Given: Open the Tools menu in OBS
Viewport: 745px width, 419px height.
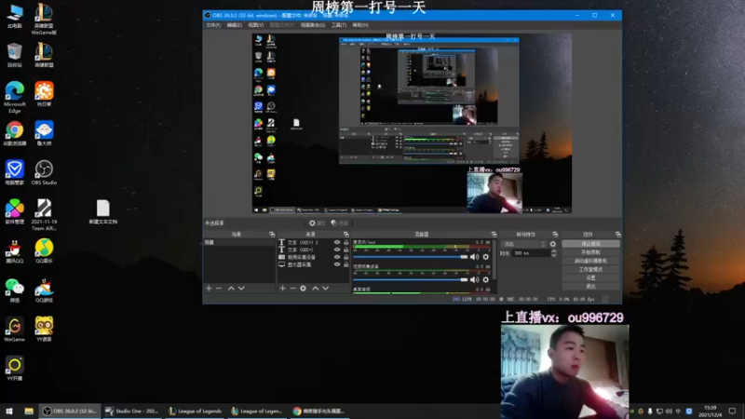Looking at the screenshot, I should click(x=339, y=25).
